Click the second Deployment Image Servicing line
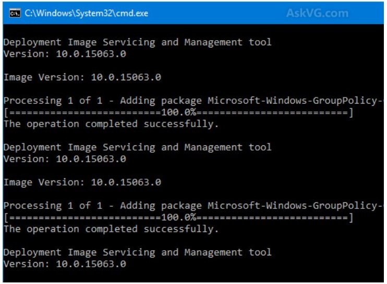This screenshot has width=387, height=284. 137,147
